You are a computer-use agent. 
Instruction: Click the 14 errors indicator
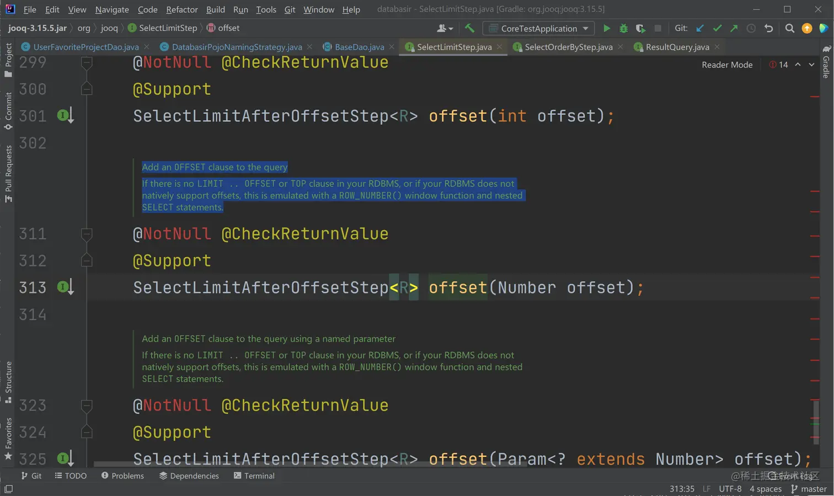point(778,65)
